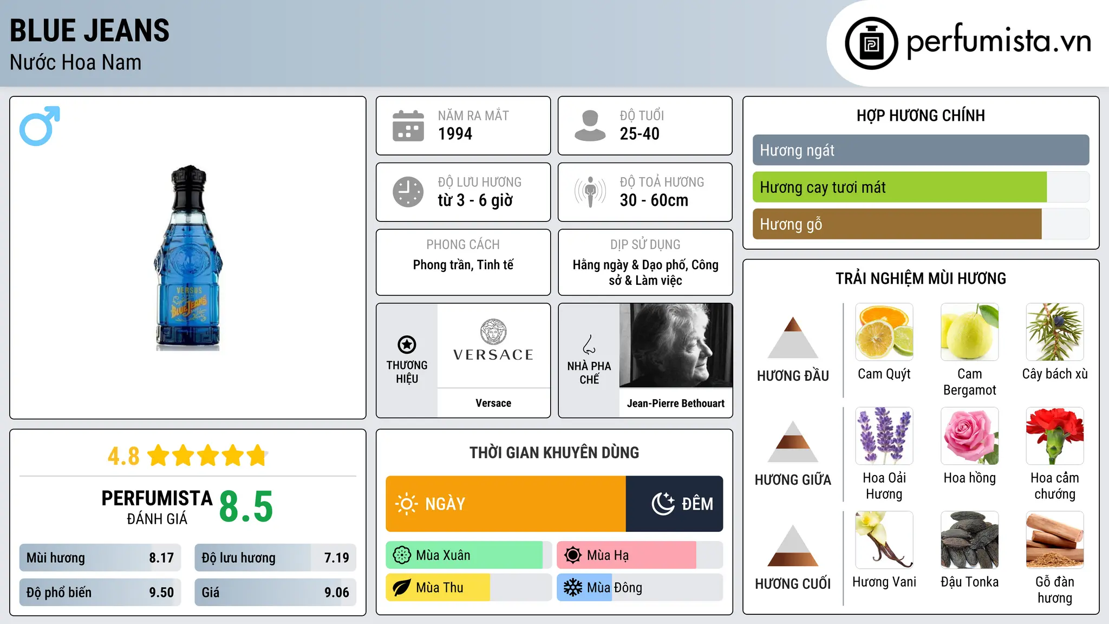Image resolution: width=1109 pixels, height=624 pixels.
Task: Click the Hương cay tươi mát accord bar
Action: [x=921, y=187]
